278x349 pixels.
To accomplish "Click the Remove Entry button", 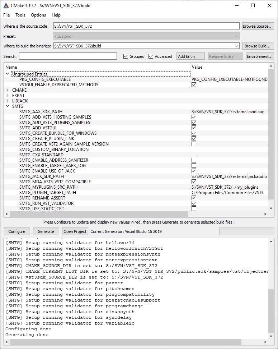I will click(225, 56).
